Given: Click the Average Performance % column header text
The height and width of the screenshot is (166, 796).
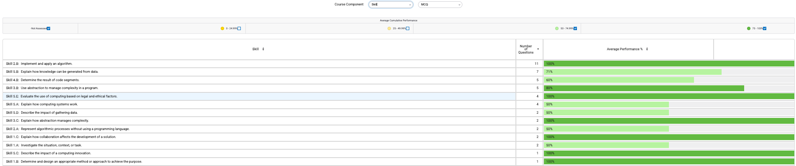Looking at the screenshot, I should pyautogui.click(x=625, y=49).
